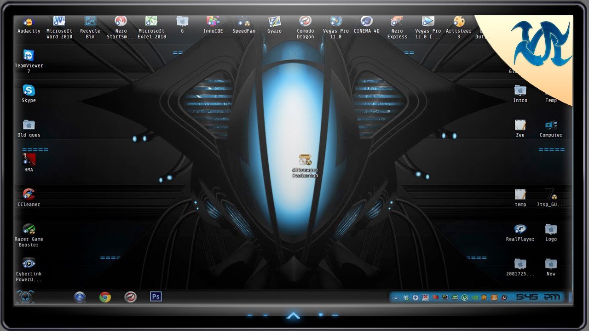The image size is (589, 331).
Task: Open the folder named New
Action: click(x=551, y=267)
